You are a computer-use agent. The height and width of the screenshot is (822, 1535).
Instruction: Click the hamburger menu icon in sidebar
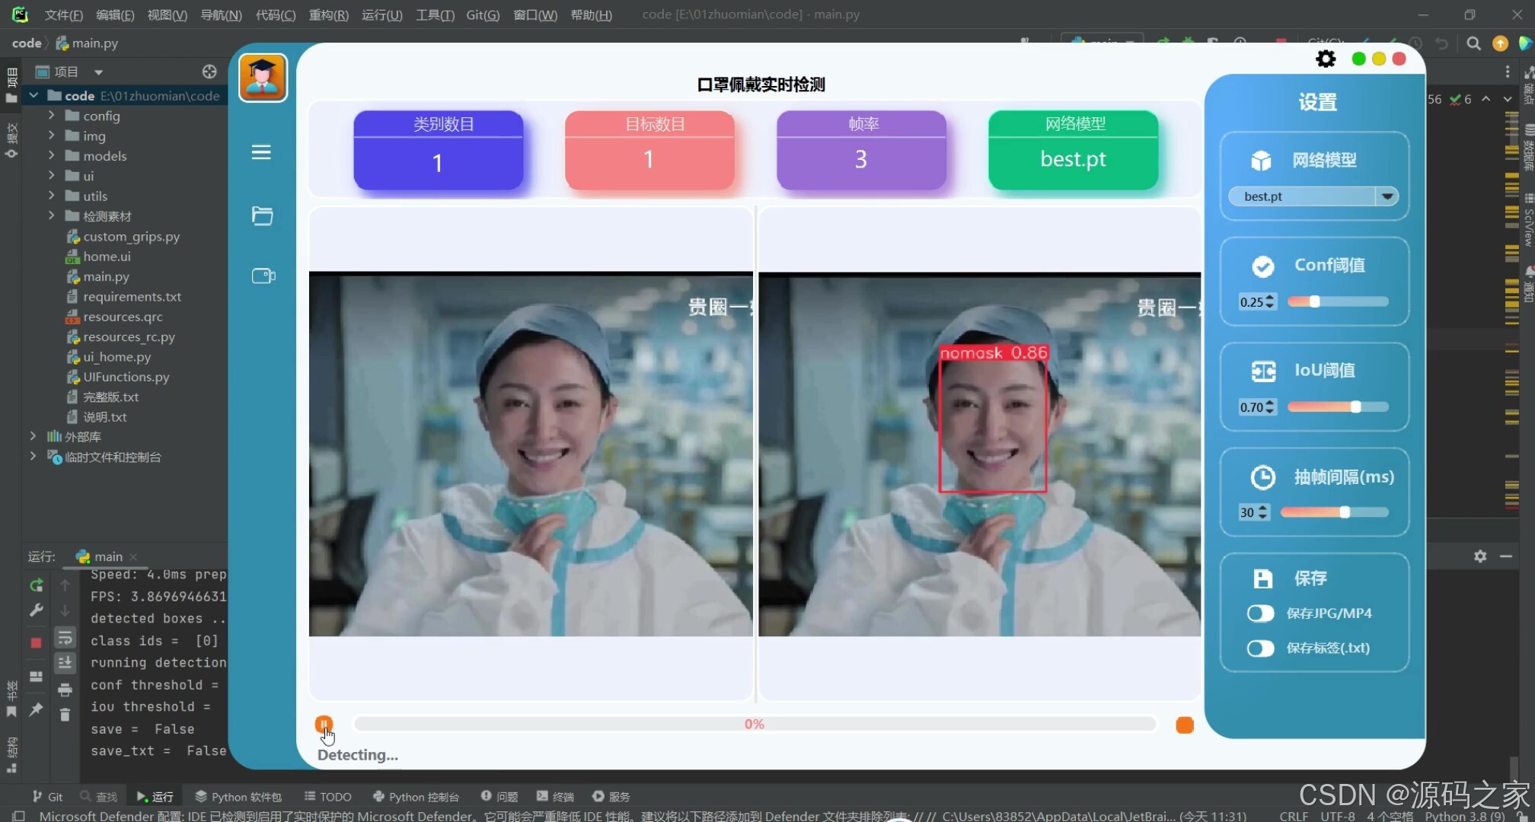[x=261, y=152]
